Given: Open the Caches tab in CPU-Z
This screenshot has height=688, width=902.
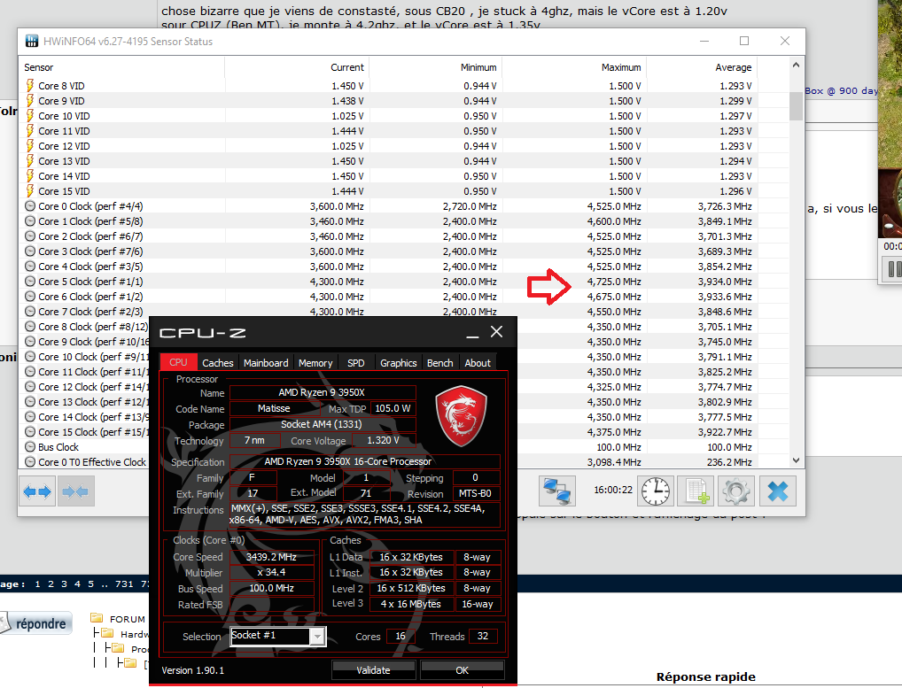Looking at the screenshot, I should click(x=217, y=363).
